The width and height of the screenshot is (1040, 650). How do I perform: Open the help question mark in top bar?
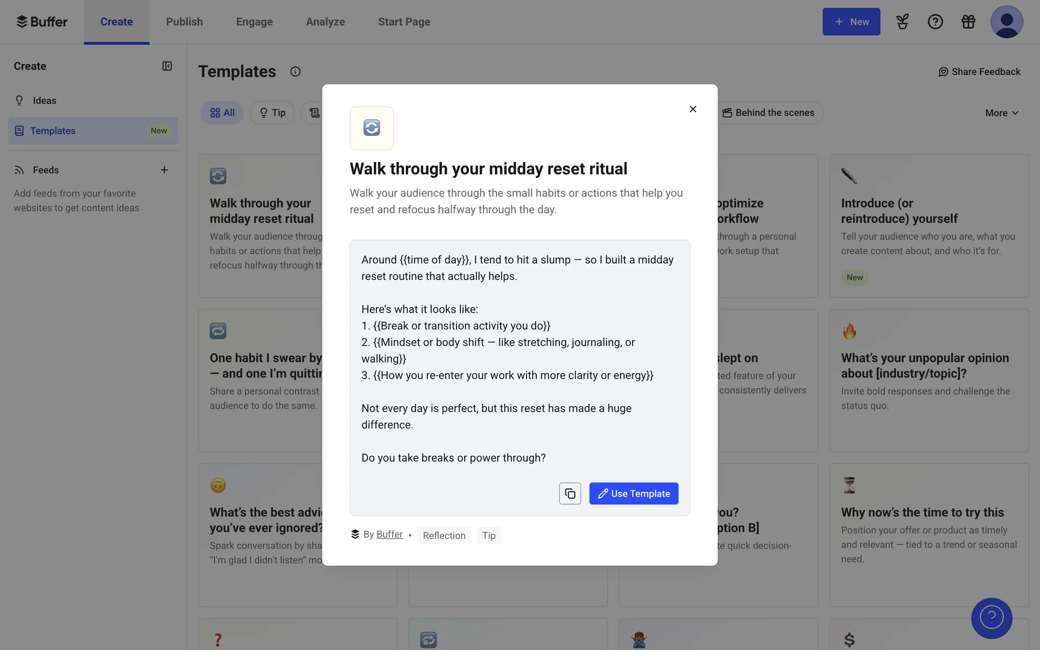tap(935, 22)
